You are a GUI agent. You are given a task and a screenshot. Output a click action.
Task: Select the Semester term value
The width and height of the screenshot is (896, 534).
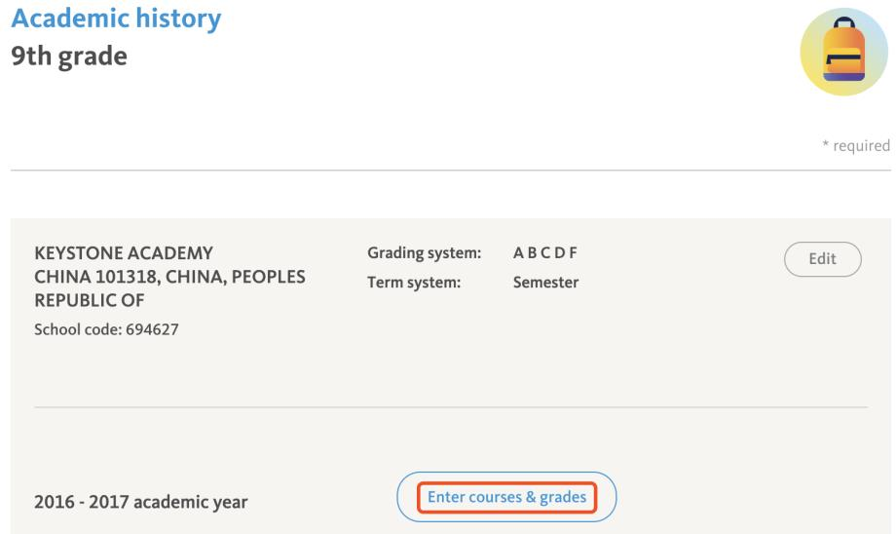pos(545,283)
